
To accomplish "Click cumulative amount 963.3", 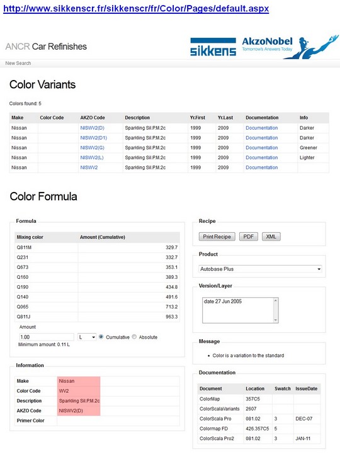I will coord(171,317).
